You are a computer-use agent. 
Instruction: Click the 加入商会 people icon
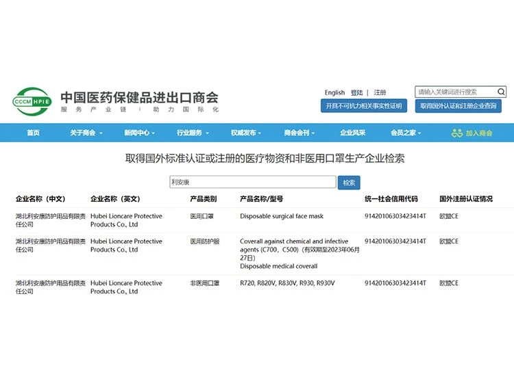[457, 133]
